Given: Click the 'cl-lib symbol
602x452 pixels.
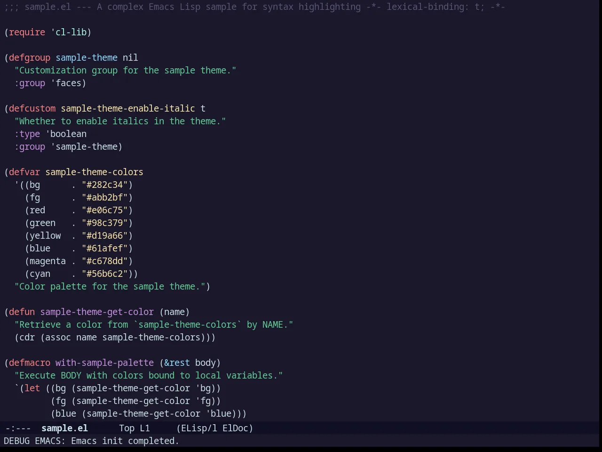Looking at the screenshot, I should (x=69, y=32).
